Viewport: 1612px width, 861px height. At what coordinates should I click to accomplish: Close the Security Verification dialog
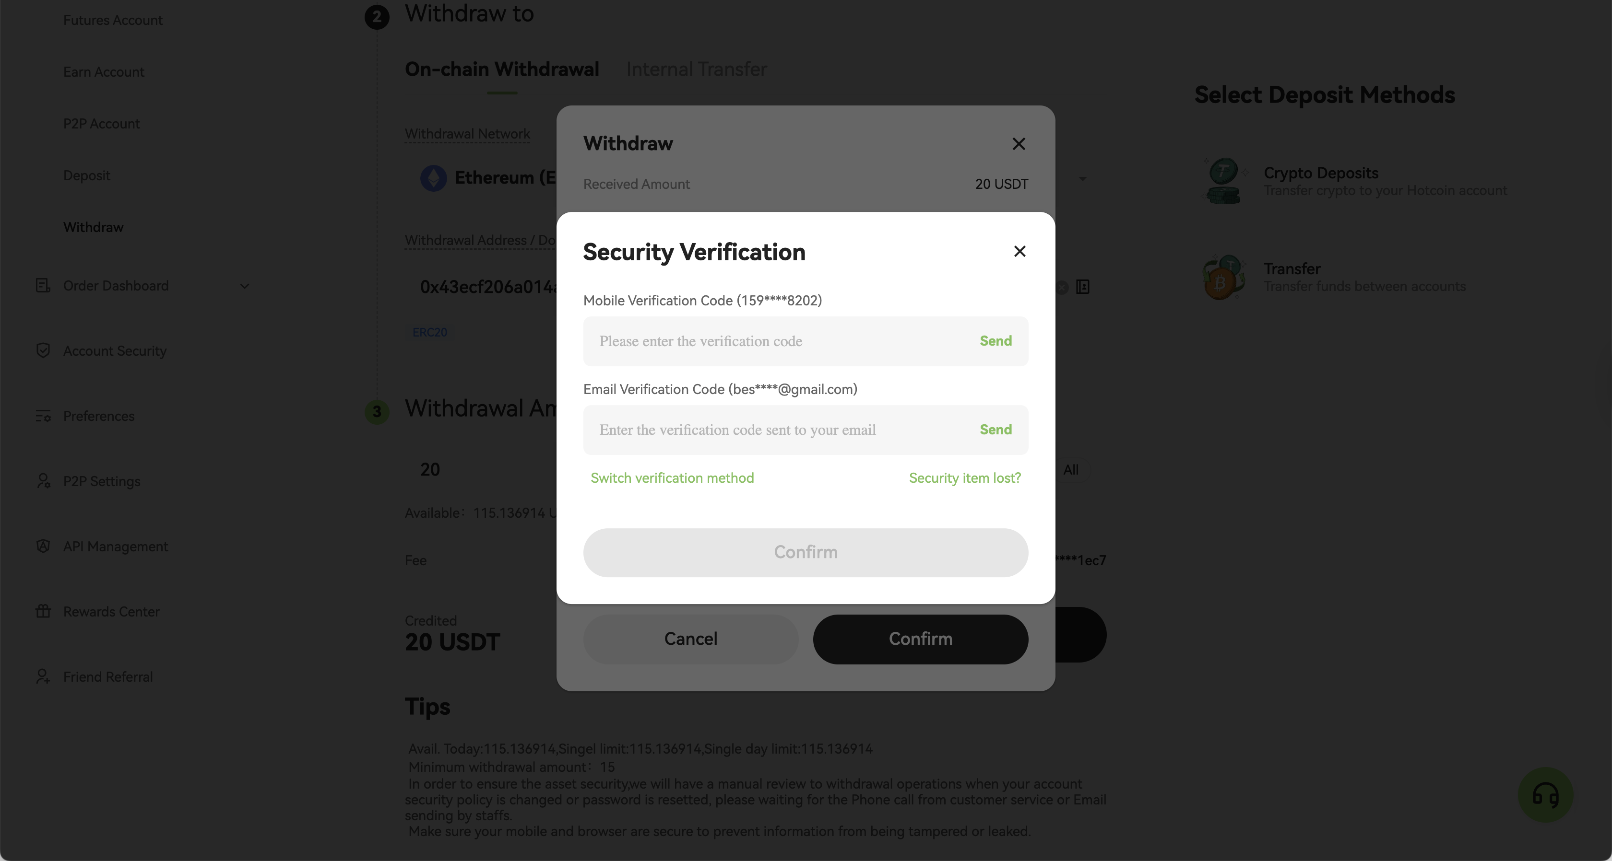click(1019, 251)
